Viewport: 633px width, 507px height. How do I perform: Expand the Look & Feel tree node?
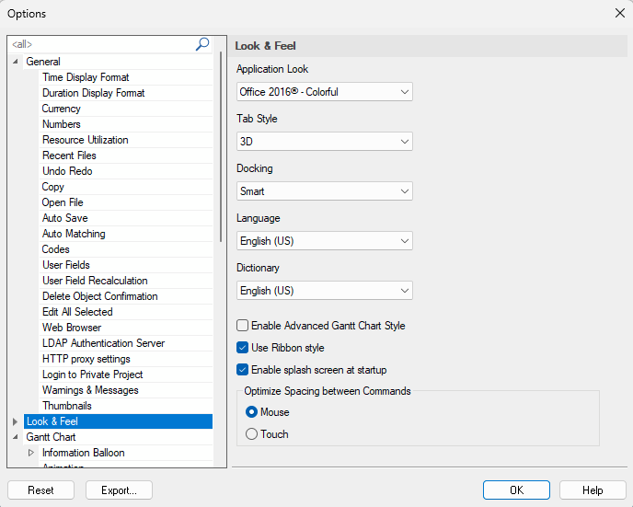tap(15, 421)
